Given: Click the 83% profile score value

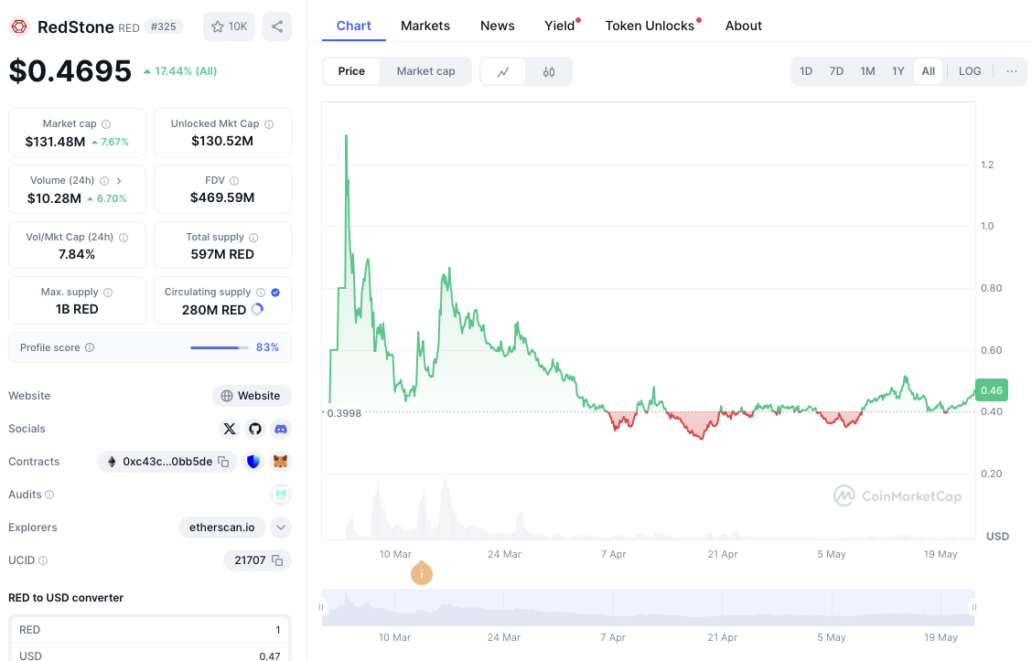Looking at the screenshot, I should [267, 347].
